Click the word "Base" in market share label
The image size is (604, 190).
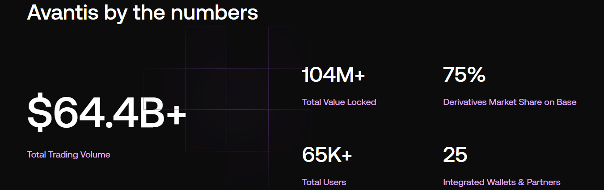566,102
